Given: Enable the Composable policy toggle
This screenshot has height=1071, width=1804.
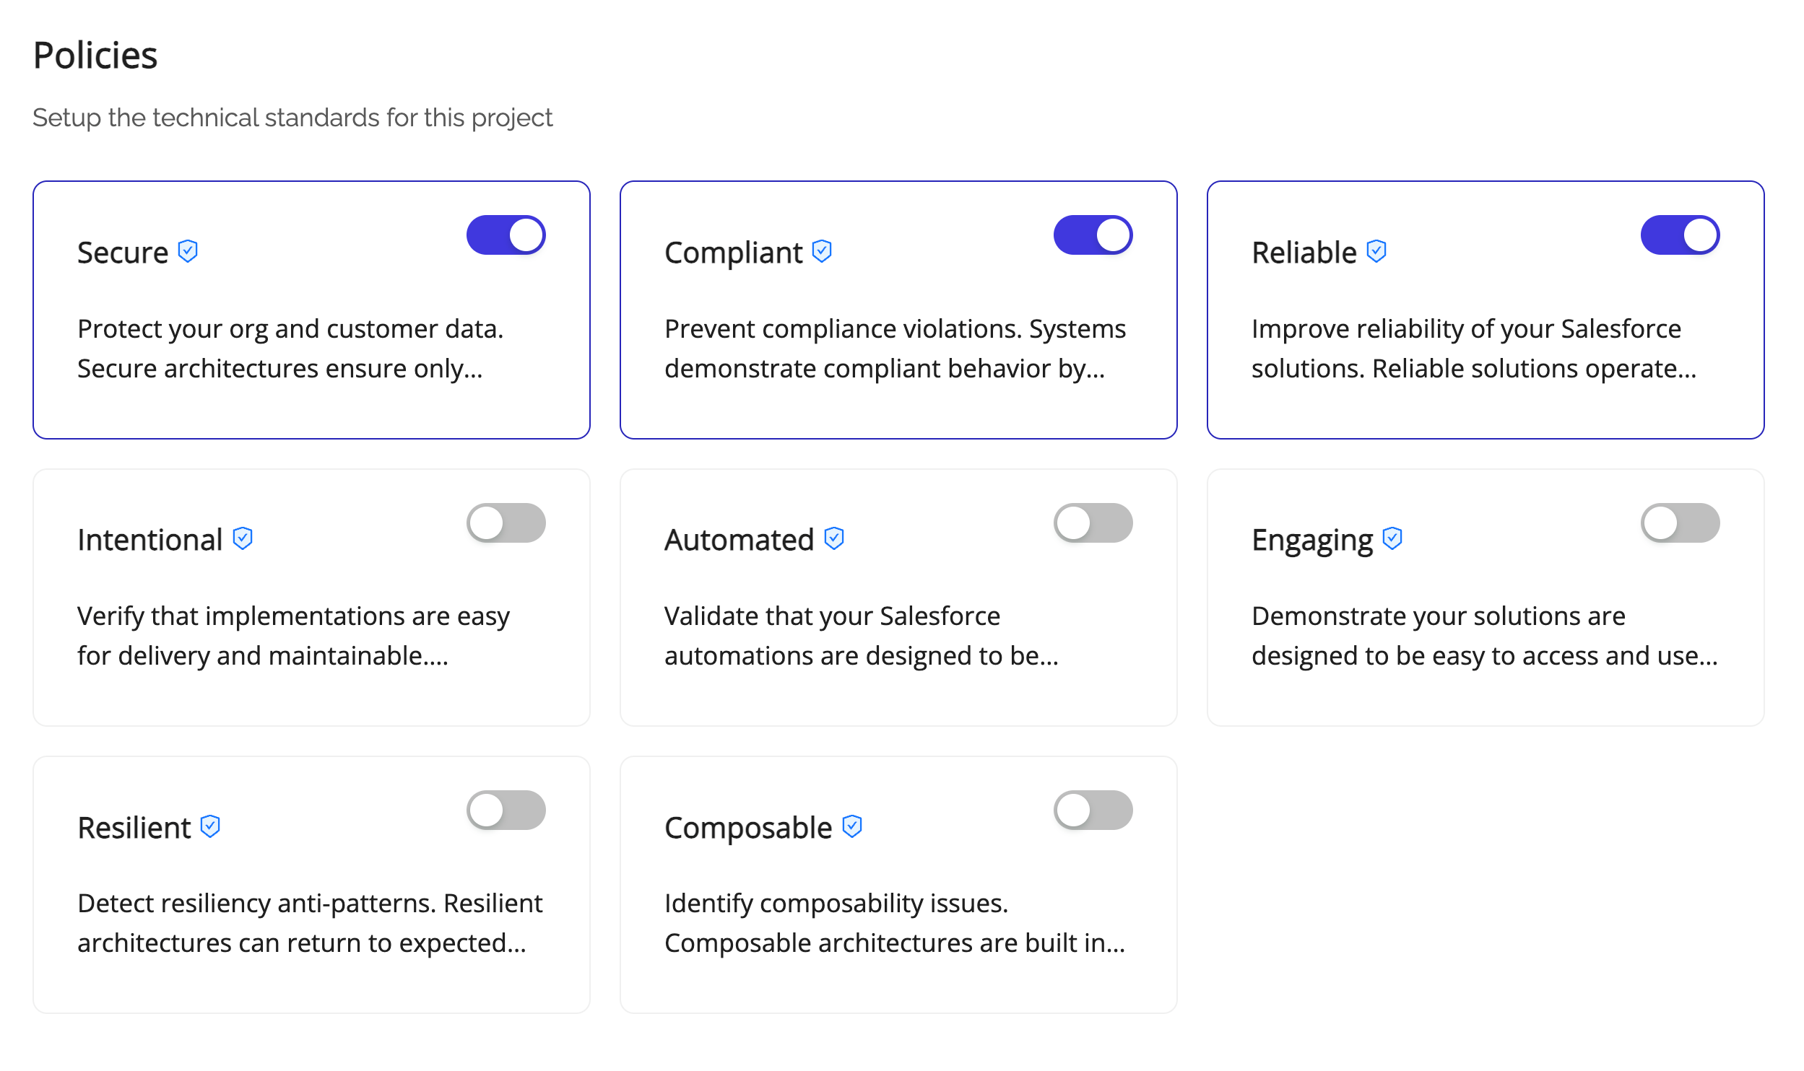Looking at the screenshot, I should point(1094,810).
